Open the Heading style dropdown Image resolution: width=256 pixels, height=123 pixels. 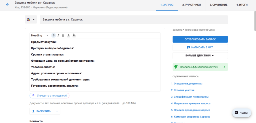coord(39,35)
